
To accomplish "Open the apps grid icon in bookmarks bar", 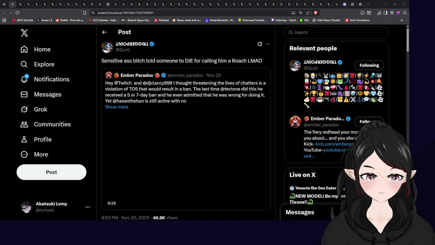I will coord(4,20).
